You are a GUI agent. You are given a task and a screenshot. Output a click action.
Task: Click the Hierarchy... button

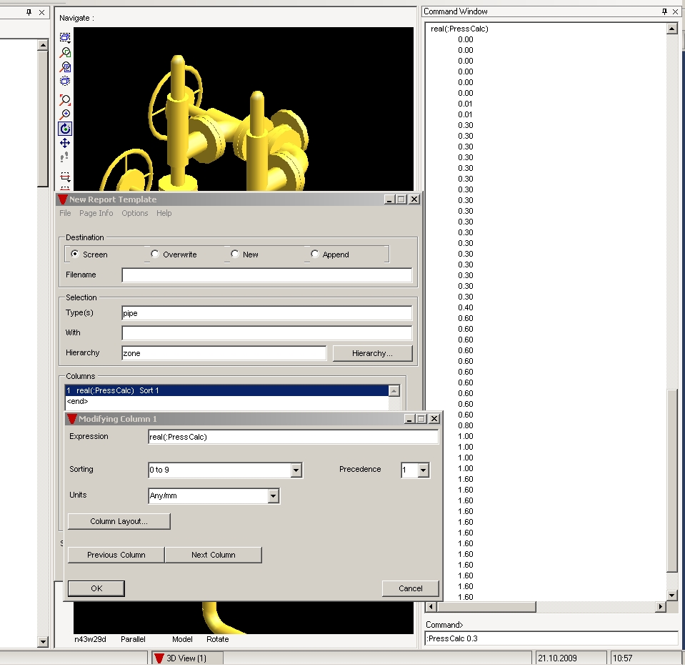click(x=372, y=353)
